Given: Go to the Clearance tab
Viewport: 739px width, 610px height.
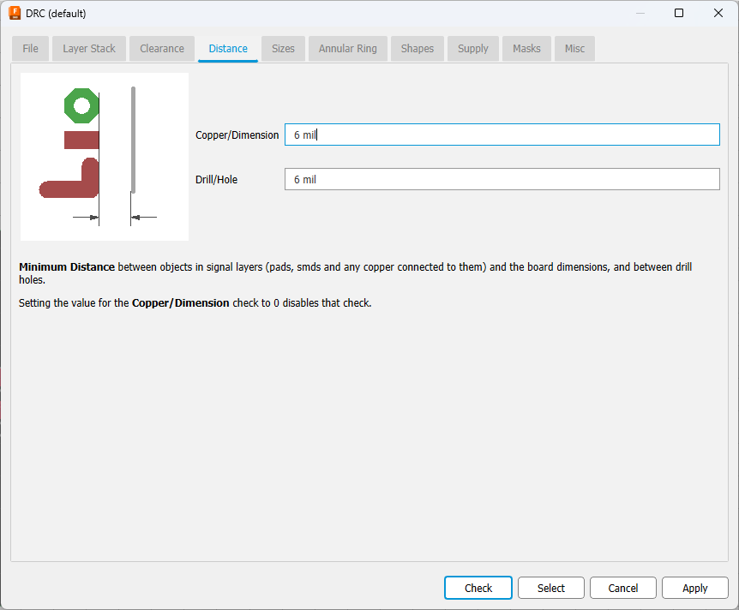Looking at the screenshot, I should click(x=162, y=49).
